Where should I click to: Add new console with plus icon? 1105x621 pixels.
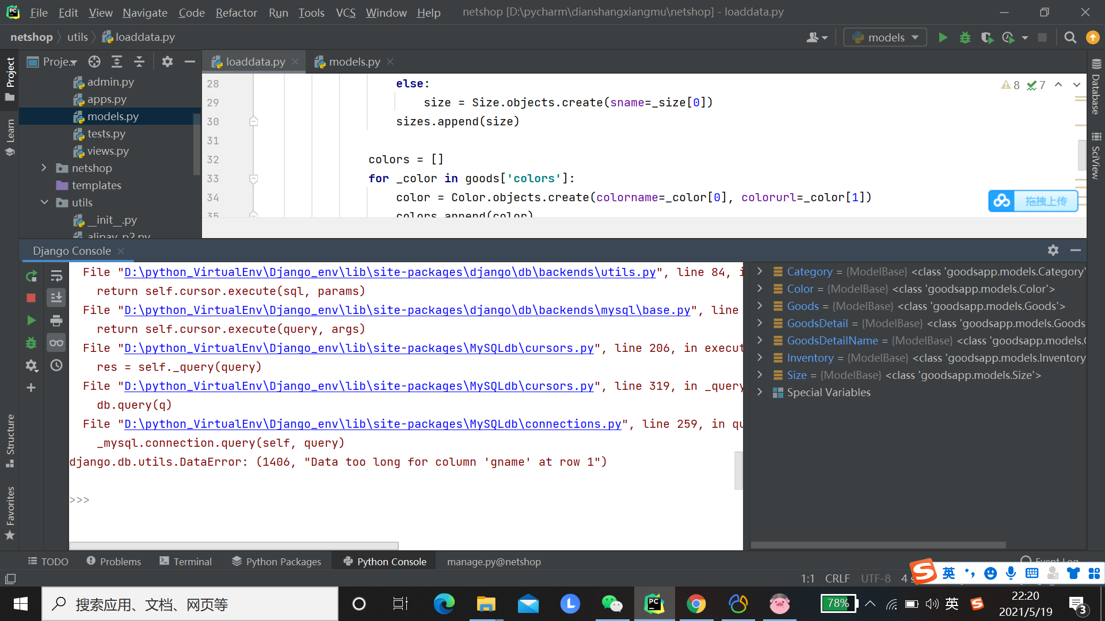coord(31,388)
